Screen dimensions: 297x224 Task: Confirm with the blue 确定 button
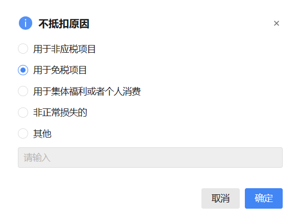tap(264, 198)
